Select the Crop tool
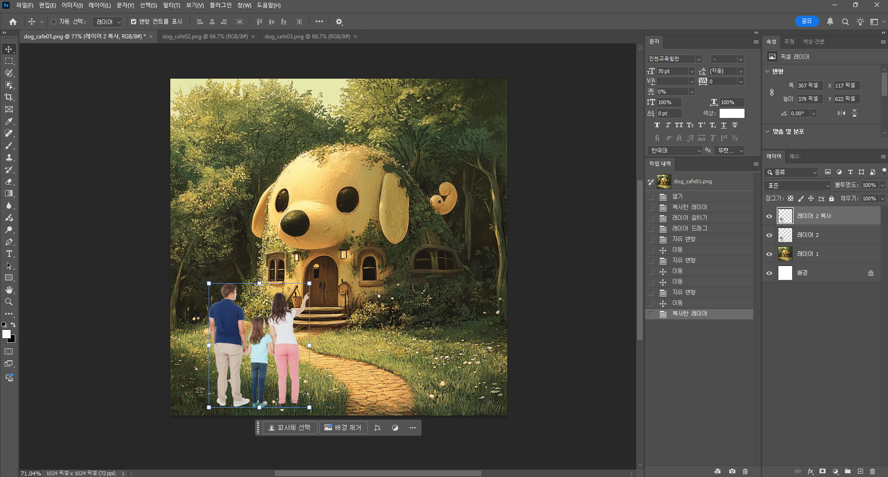 [x=9, y=97]
